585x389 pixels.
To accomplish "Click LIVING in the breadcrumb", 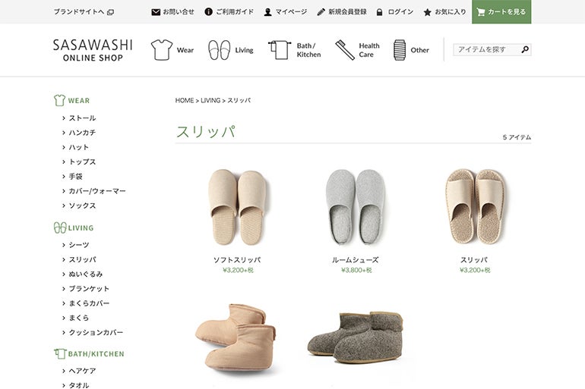I will coord(210,101).
